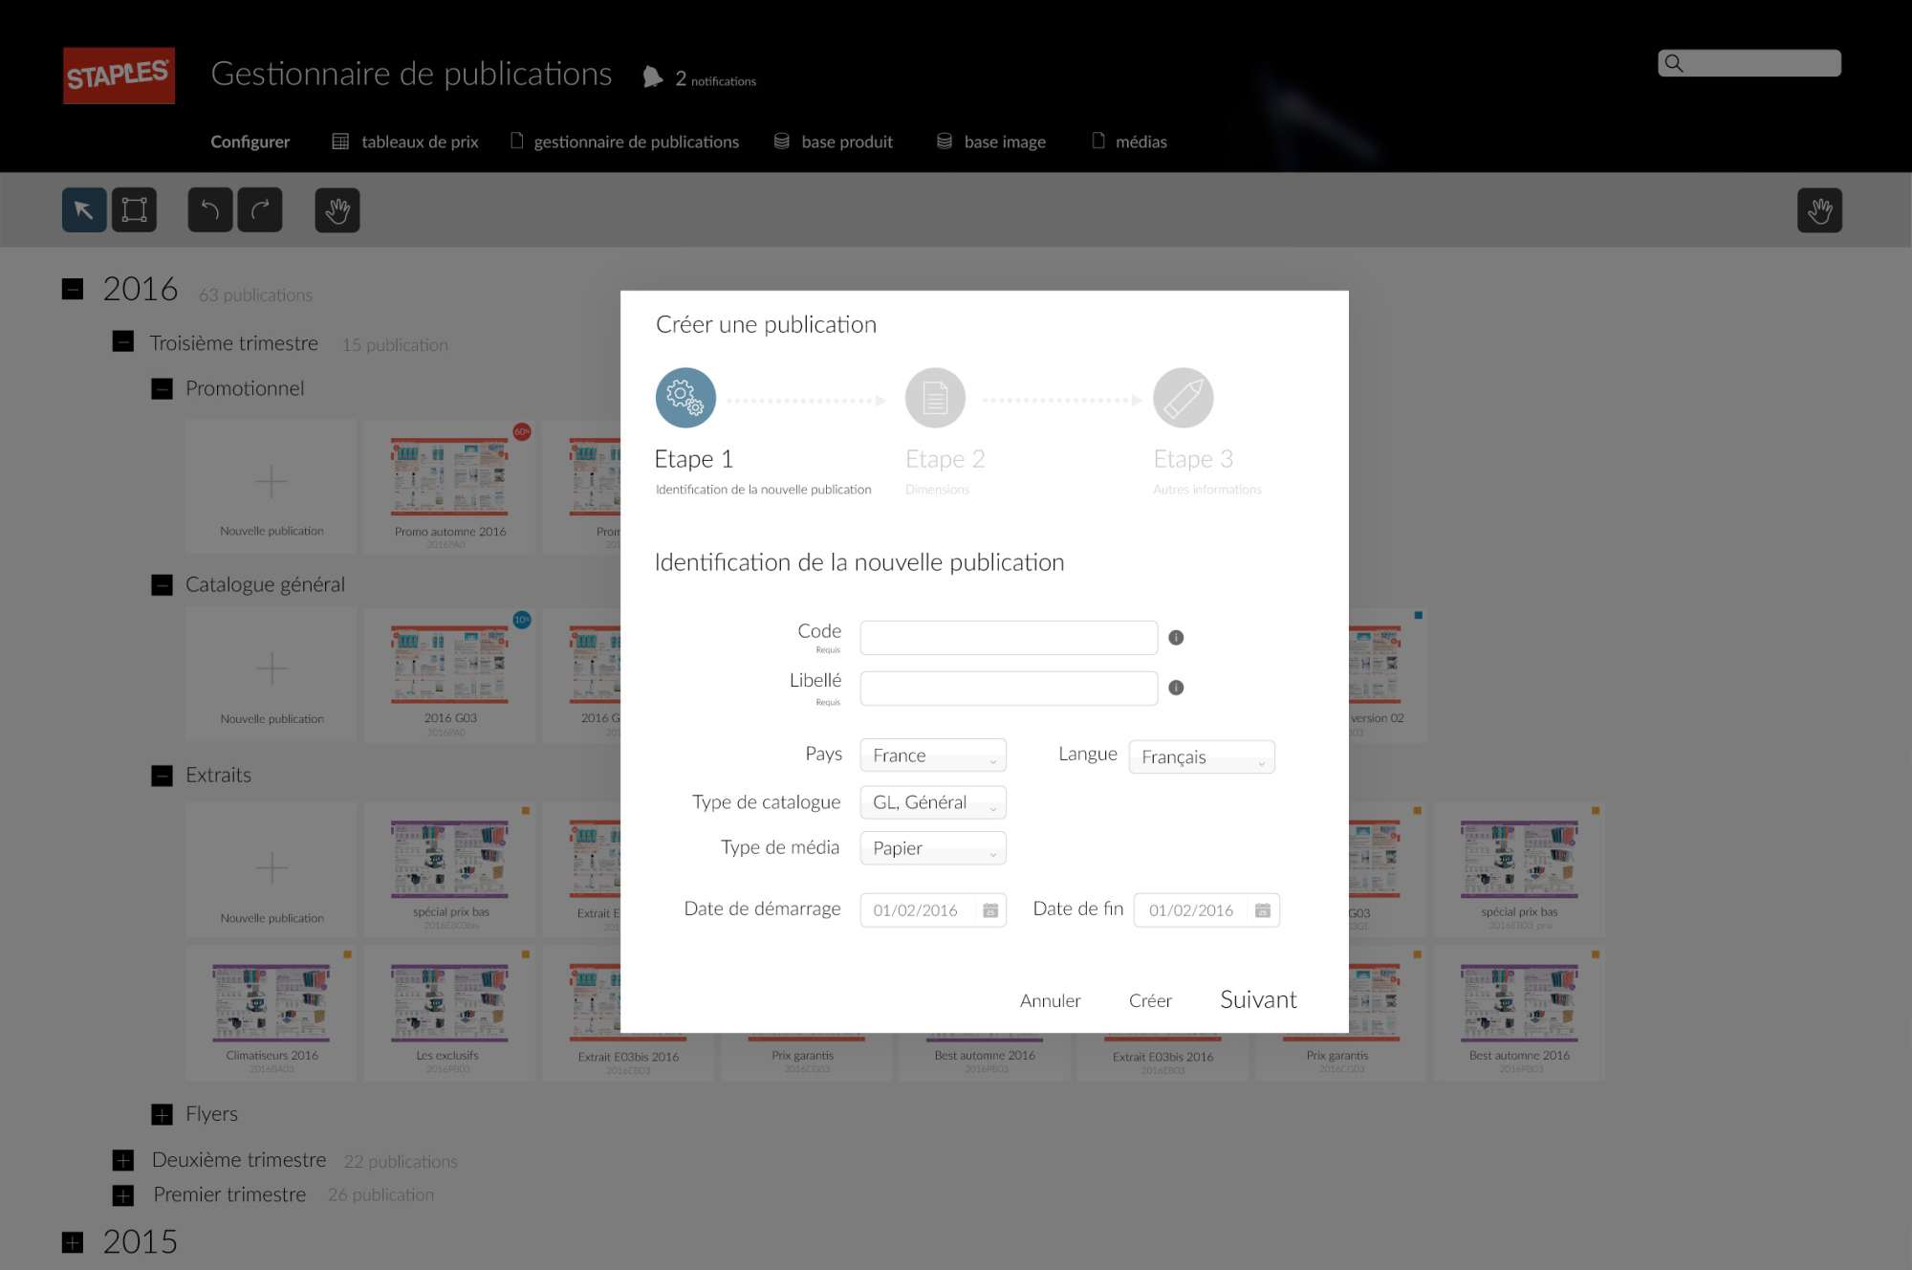Collapse the 2016 year section

click(x=73, y=289)
